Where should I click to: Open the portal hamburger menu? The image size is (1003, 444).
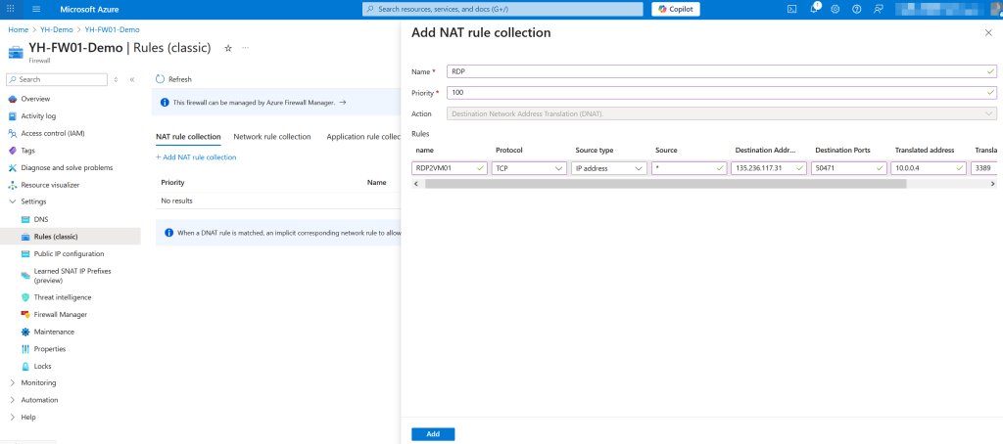coord(36,9)
